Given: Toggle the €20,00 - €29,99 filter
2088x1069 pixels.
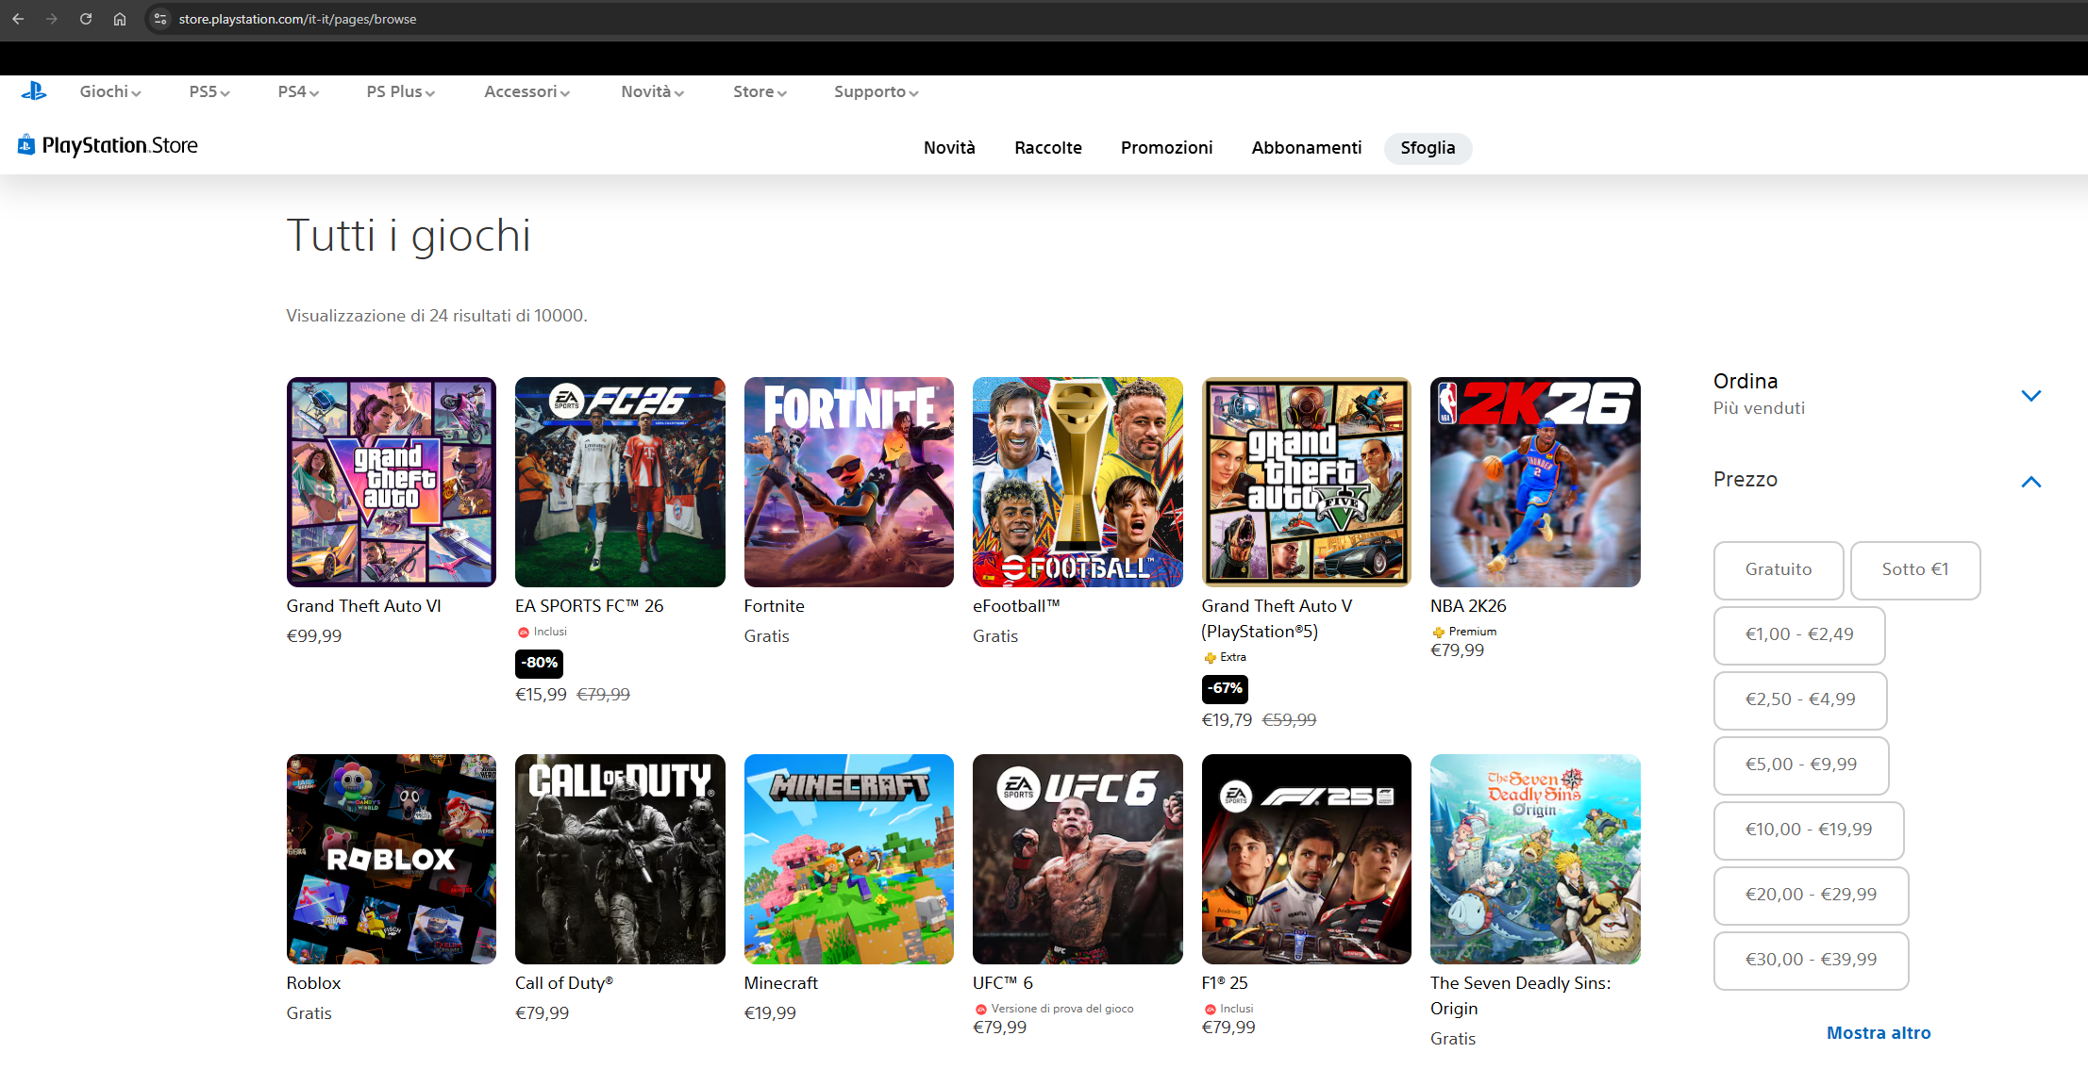Looking at the screenshot, I should pyautogui.click(x=1811, y=895).
